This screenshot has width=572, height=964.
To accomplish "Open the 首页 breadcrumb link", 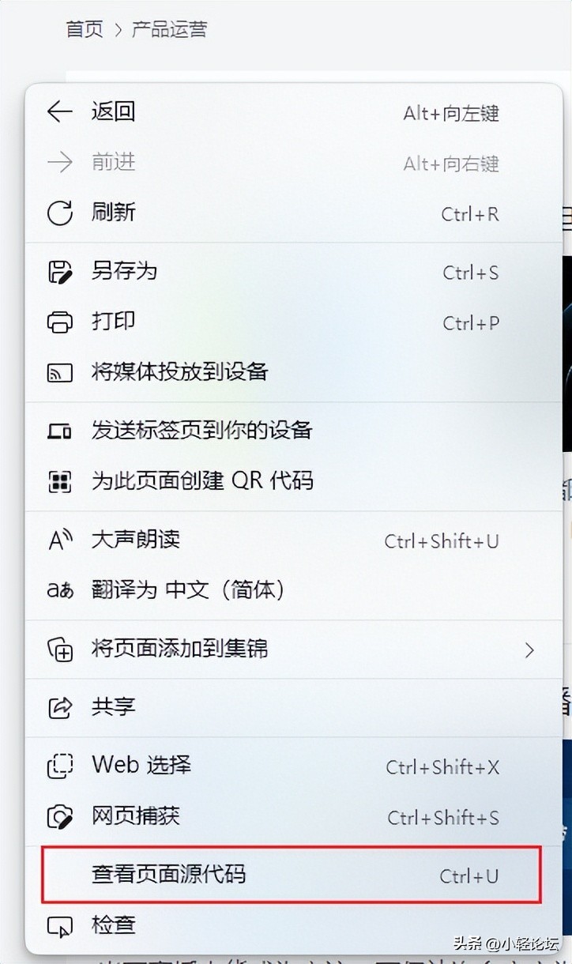I will [x=85, y=30].
